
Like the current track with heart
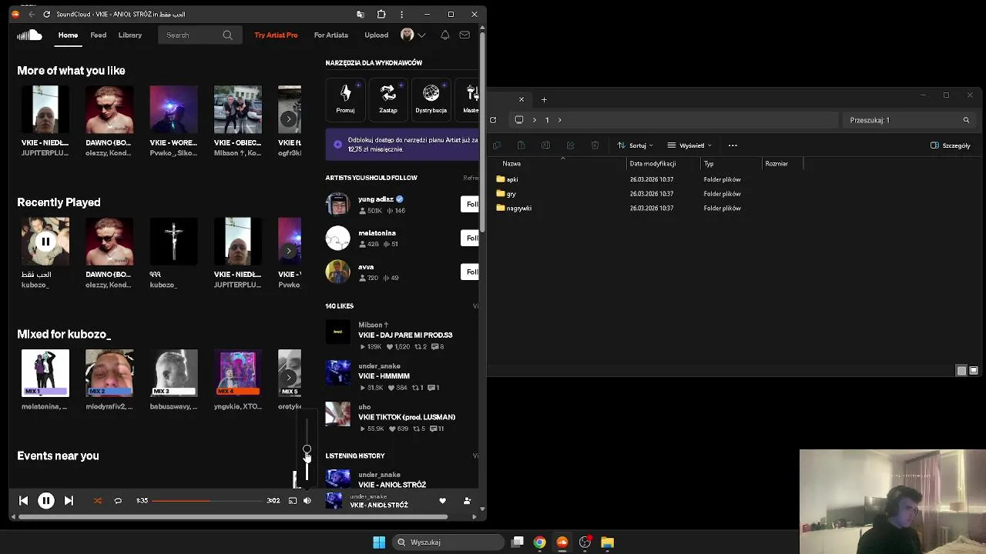point(442,500)
